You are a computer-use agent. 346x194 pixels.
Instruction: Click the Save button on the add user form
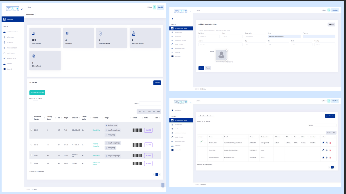(x=201, y=68)
